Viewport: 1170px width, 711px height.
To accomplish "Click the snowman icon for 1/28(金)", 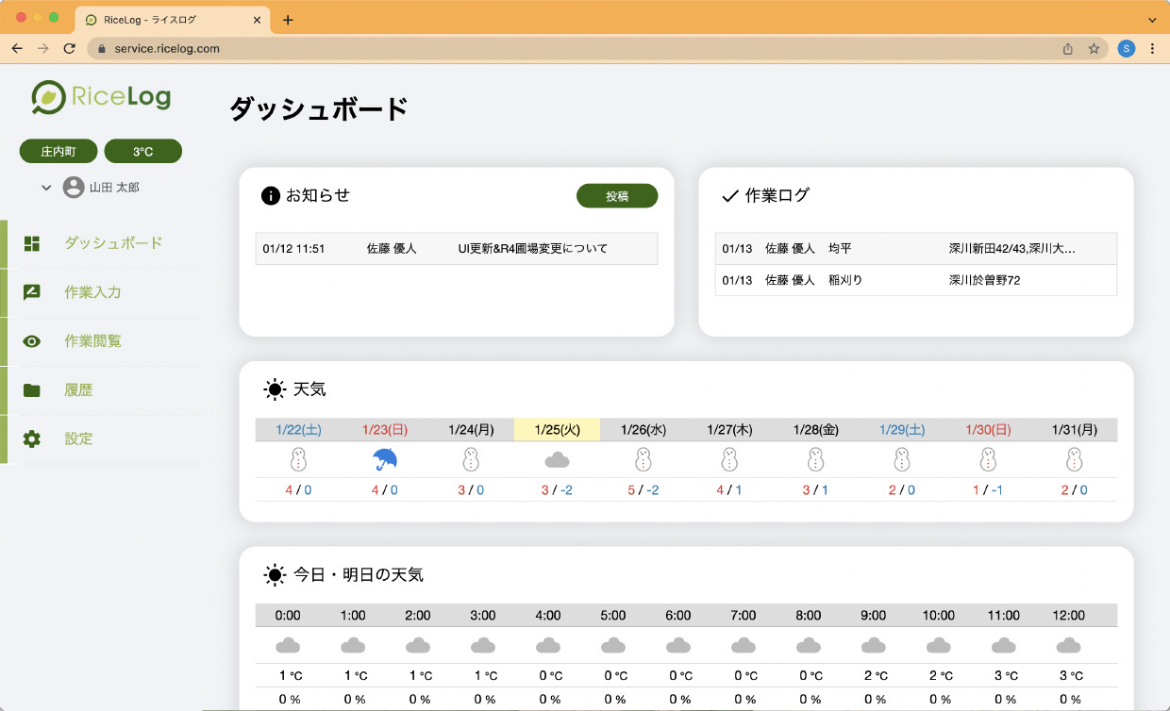I will click(x=815, y=459).
